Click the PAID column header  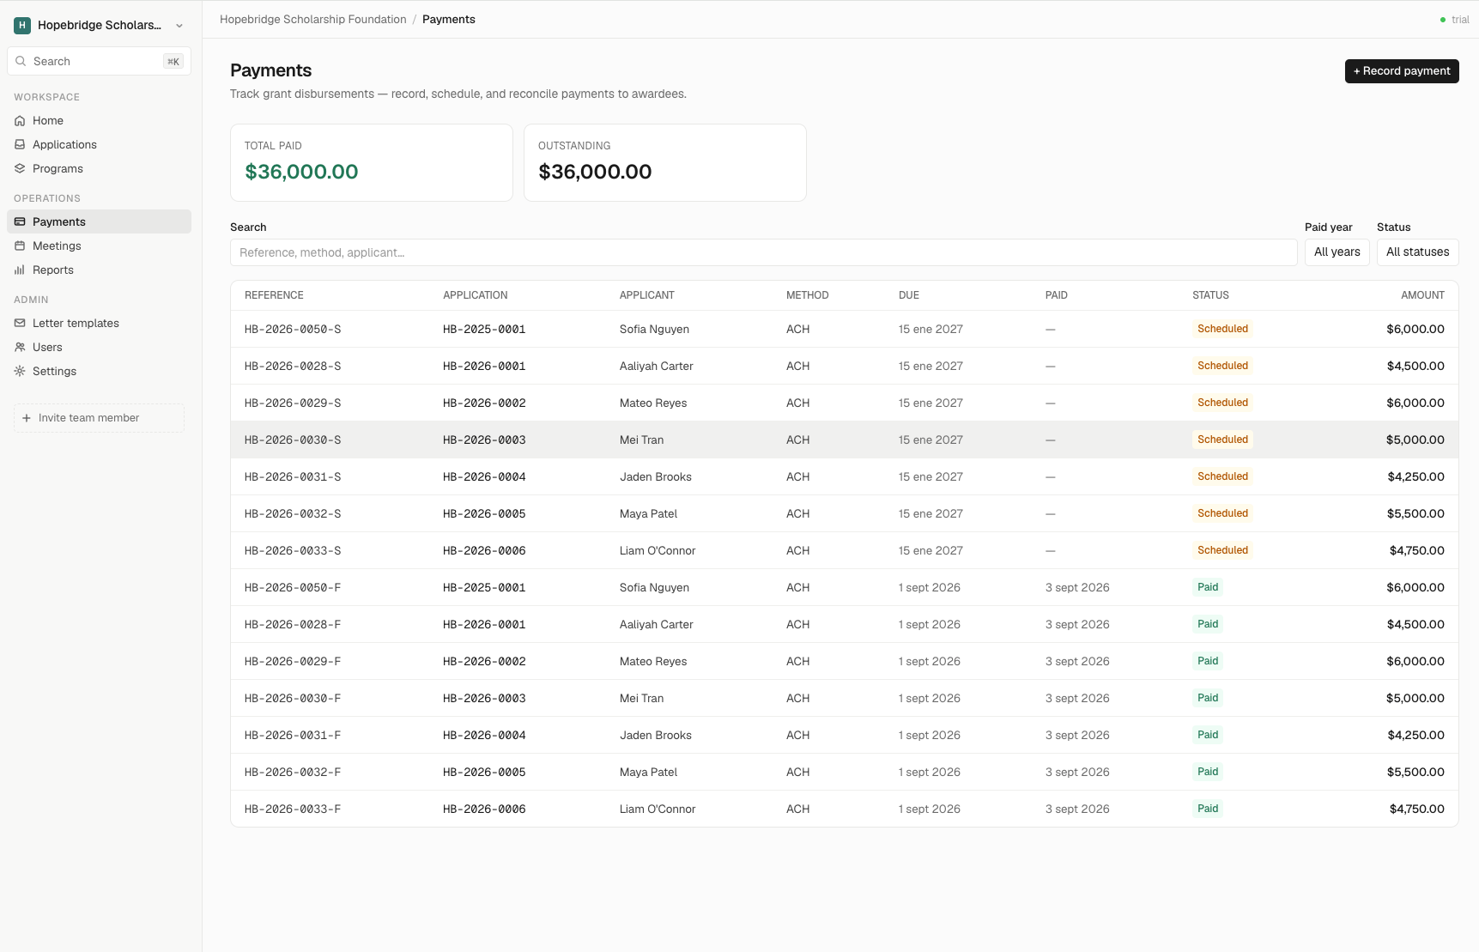1057,295
